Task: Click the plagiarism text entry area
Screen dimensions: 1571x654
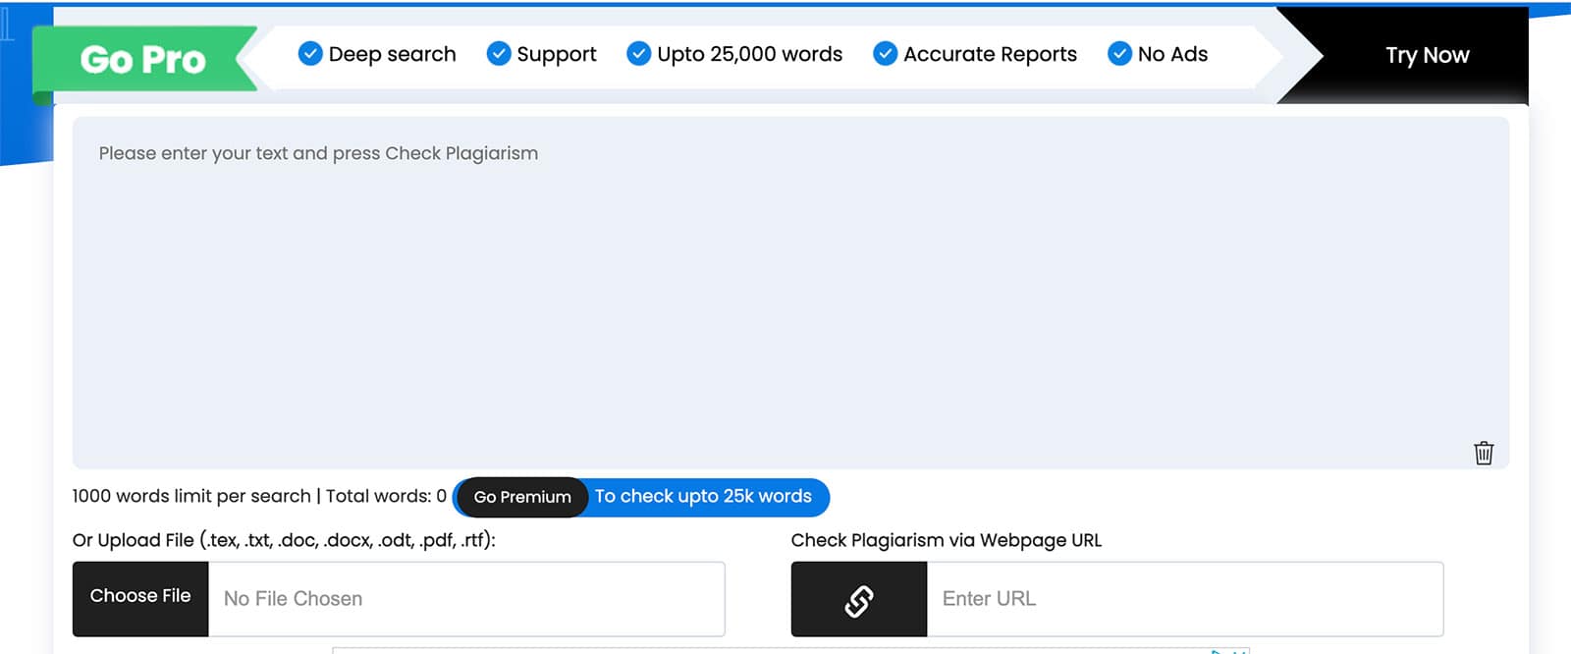Action: pos(790,293)
